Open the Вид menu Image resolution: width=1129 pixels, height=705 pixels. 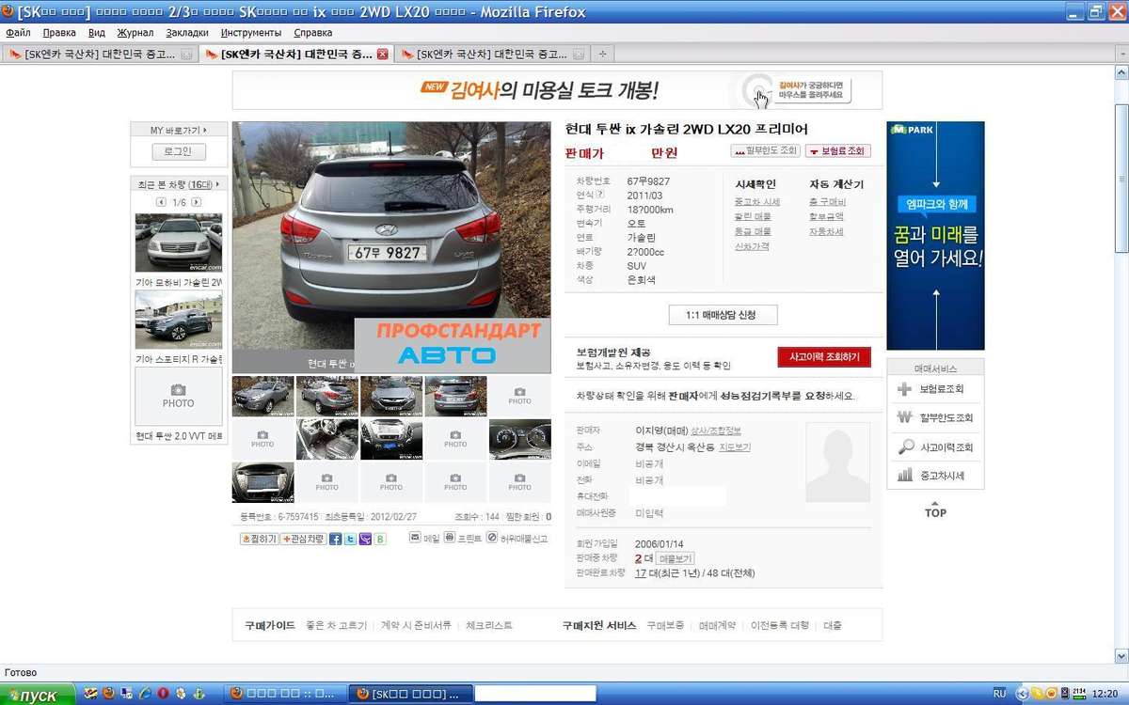[97, 33]
